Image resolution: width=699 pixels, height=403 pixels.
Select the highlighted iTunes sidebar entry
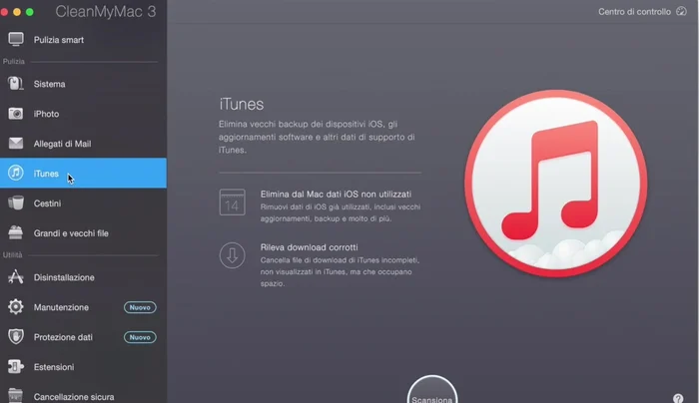83,174
